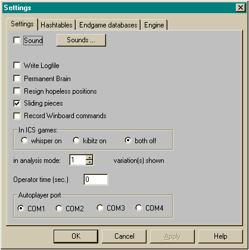This screenshot has height=250, width=249.
Task: Decrease variations shown with spinner down arrow
Action: pyautogui.click(x=89, y=162)
